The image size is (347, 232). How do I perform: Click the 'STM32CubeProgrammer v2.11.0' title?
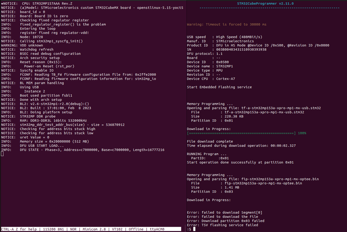pos(265,3)
